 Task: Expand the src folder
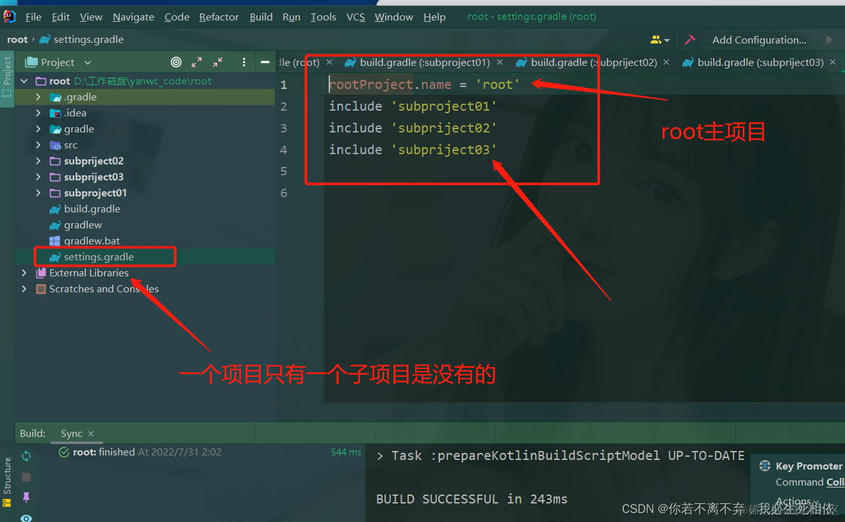pos(38,145)
